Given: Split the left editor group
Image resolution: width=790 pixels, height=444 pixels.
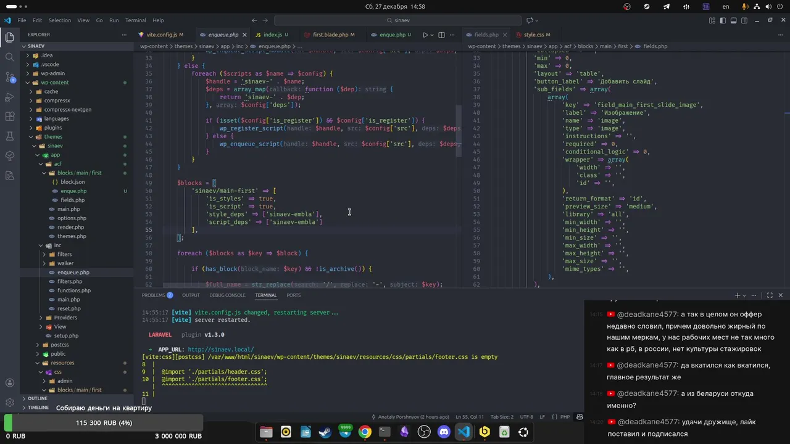Looking at the screenshot, I should (x=441, y=35).
